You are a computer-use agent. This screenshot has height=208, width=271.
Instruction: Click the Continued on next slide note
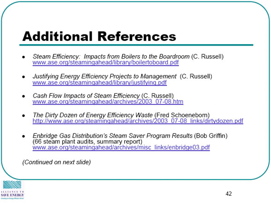click(x=57, y=162)
